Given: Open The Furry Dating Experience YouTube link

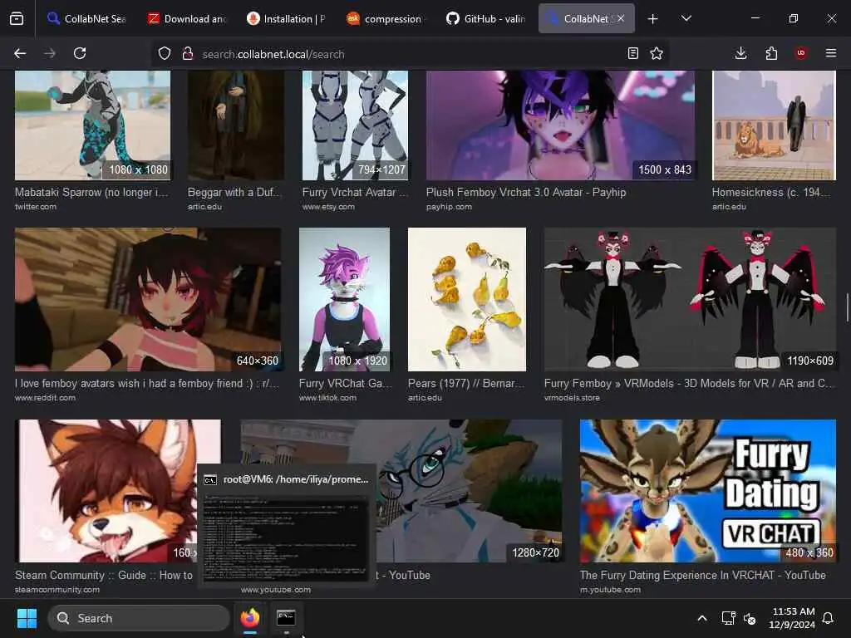Looking at the screenshot, I should [703, 575].
